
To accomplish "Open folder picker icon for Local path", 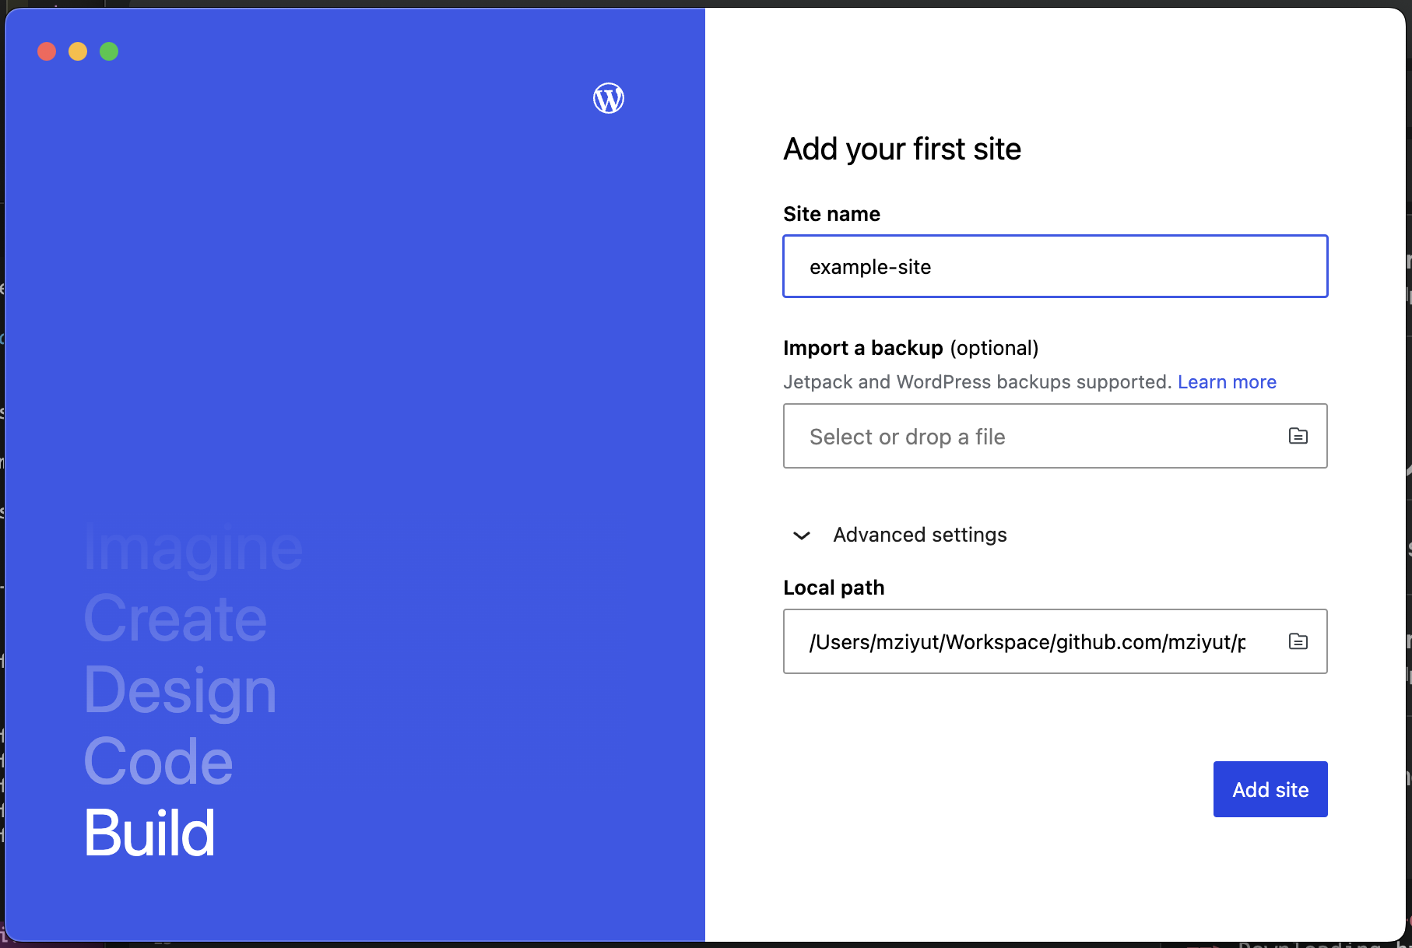I will (1298, 641).
